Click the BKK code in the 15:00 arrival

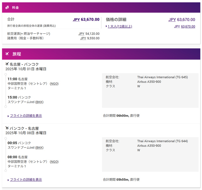39,102
